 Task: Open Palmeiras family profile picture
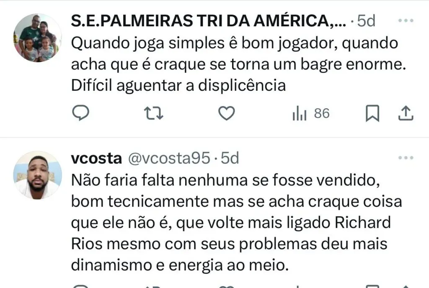[x=37, y=38]
